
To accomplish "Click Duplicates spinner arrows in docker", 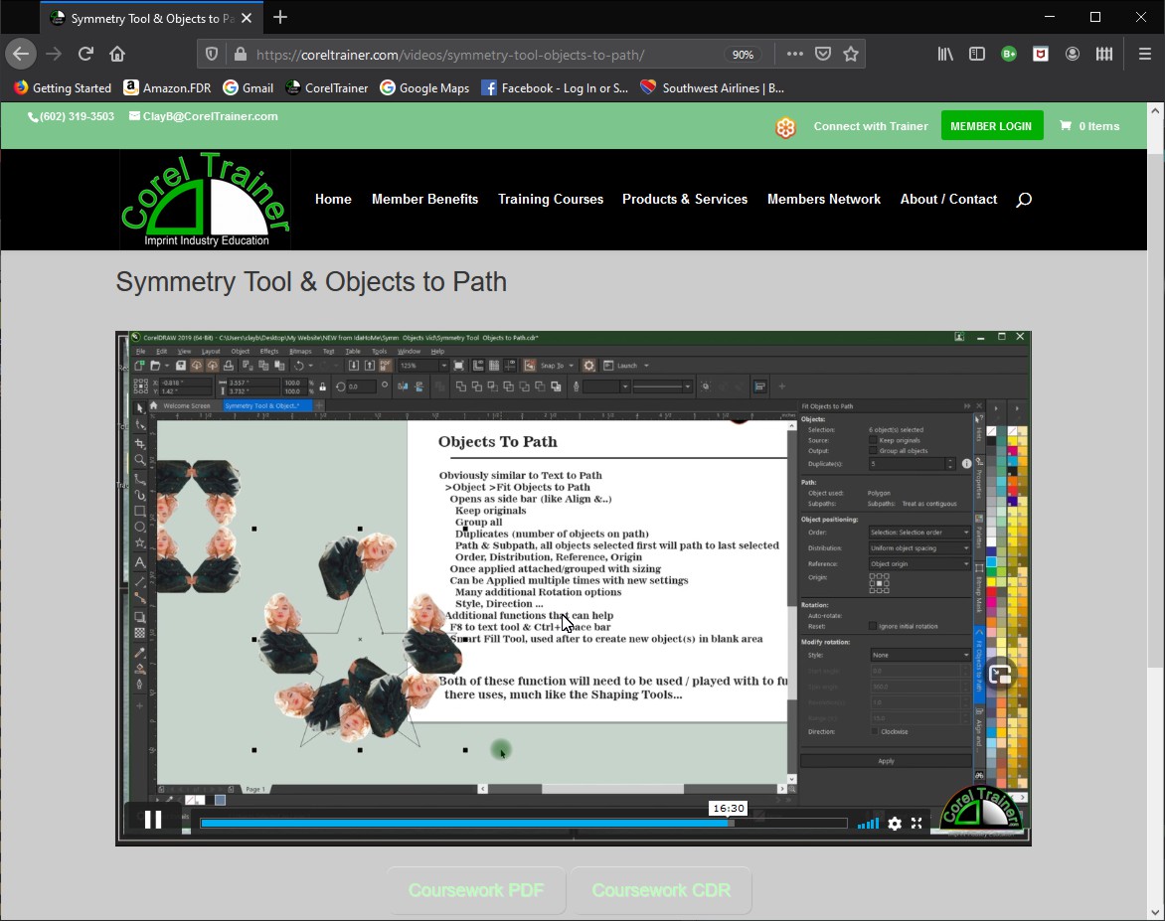I will pyautogui.click(x=949, y=463).
